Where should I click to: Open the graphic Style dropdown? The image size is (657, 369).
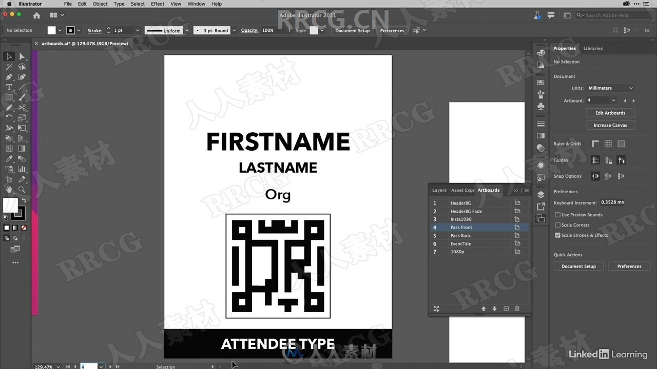[322, 31]
